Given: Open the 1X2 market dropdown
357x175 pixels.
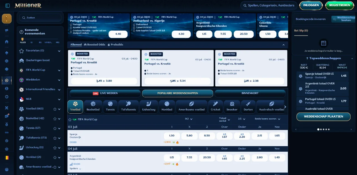Looking at the screenshot, I should [189, 119].
